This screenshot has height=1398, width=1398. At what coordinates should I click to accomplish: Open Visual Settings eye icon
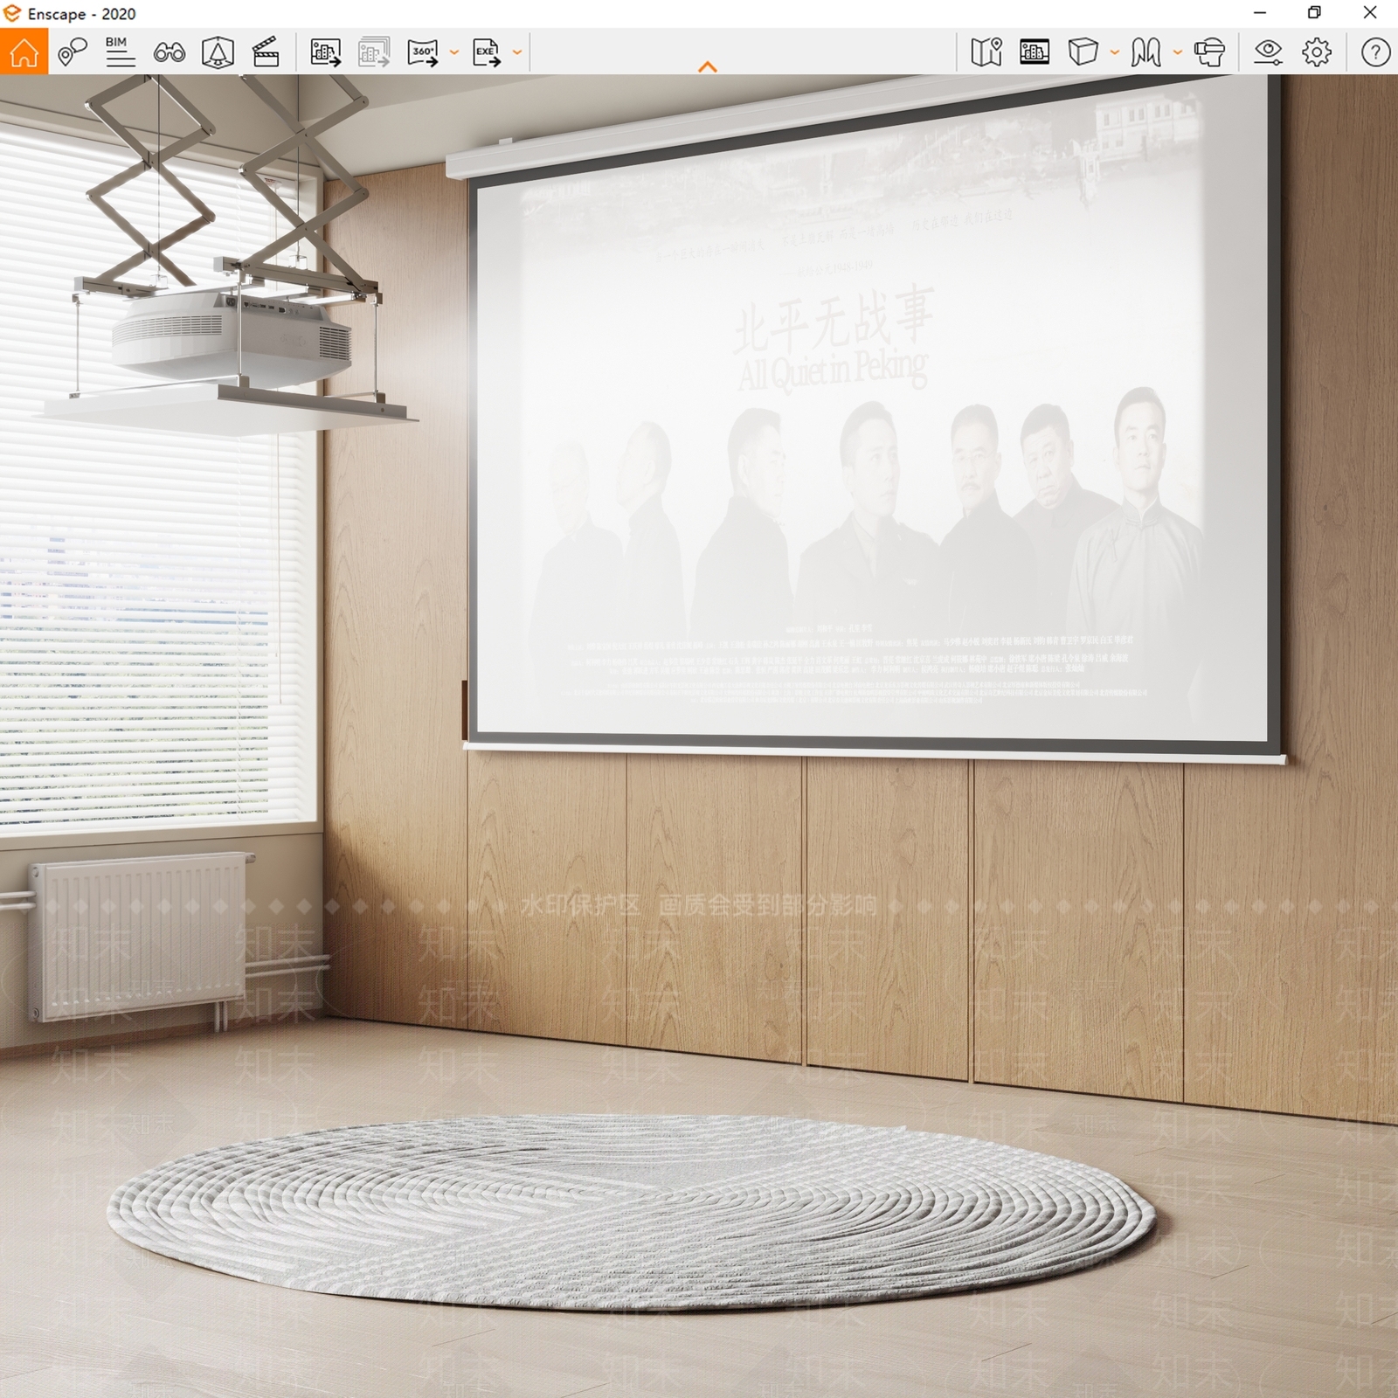[x=1268, y=52]
